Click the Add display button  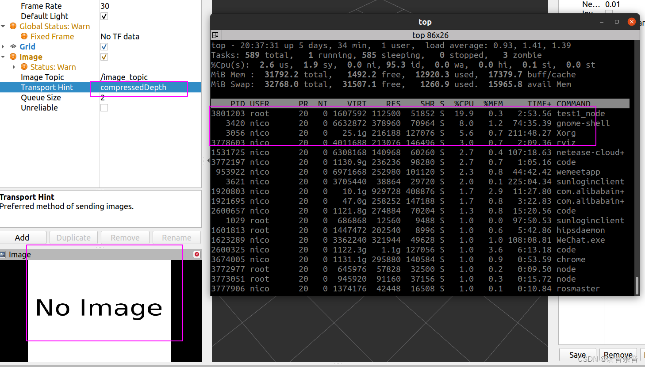tap(23, 237)
